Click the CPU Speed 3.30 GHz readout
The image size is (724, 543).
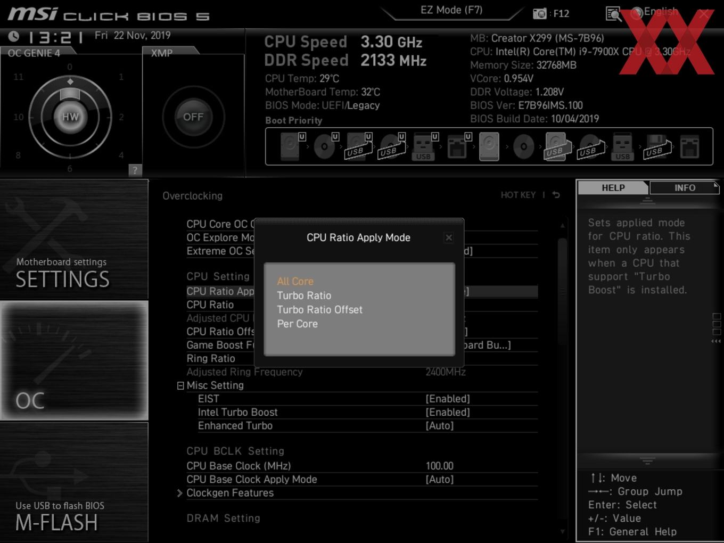coord(343,42)
